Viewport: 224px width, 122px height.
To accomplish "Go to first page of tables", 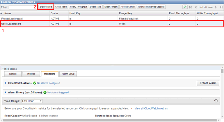I will pos(191,7).
